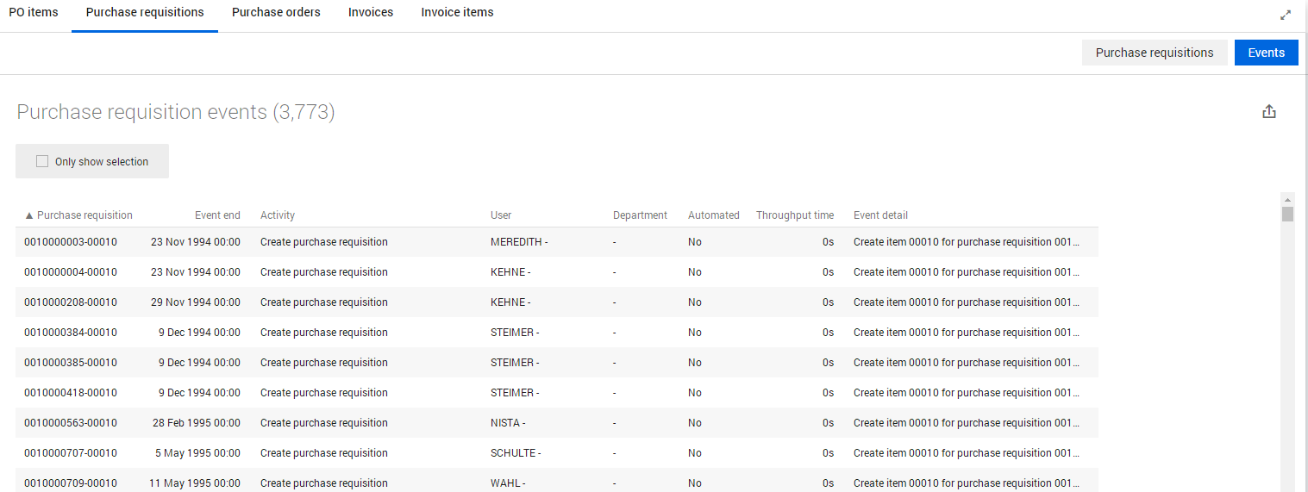Go to the Invoices tab
The width and height of the screenshot is (1308, 492).
click(x=371, y=13)
